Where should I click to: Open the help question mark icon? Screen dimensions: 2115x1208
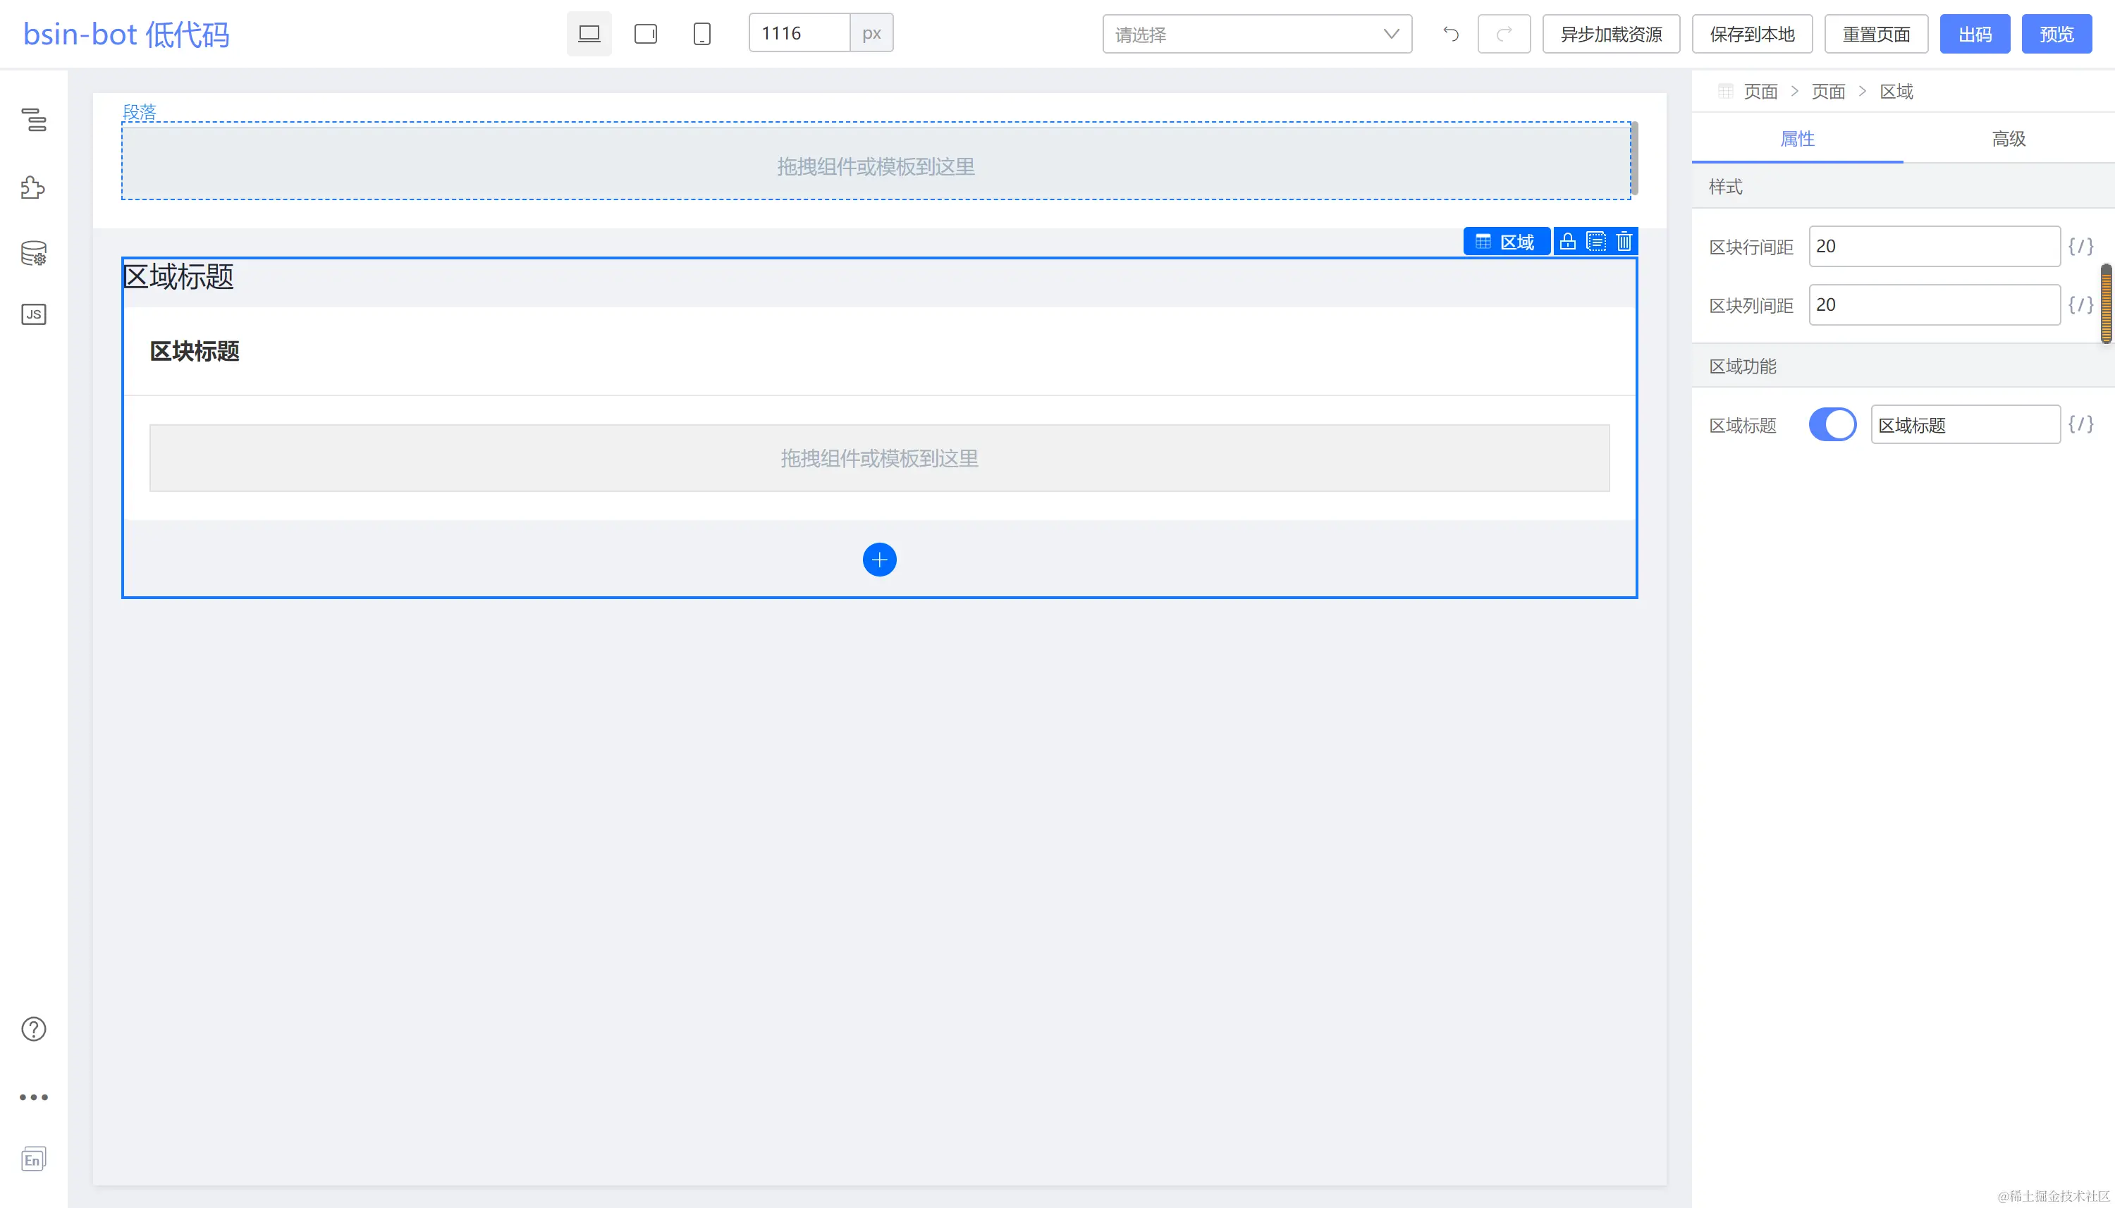pyautogui.click(x=33, y=1029)
